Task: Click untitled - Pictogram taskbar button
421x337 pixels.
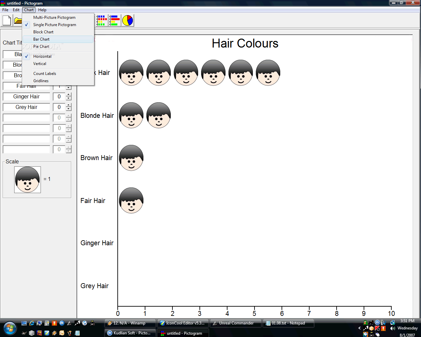Action: point(183,333)
